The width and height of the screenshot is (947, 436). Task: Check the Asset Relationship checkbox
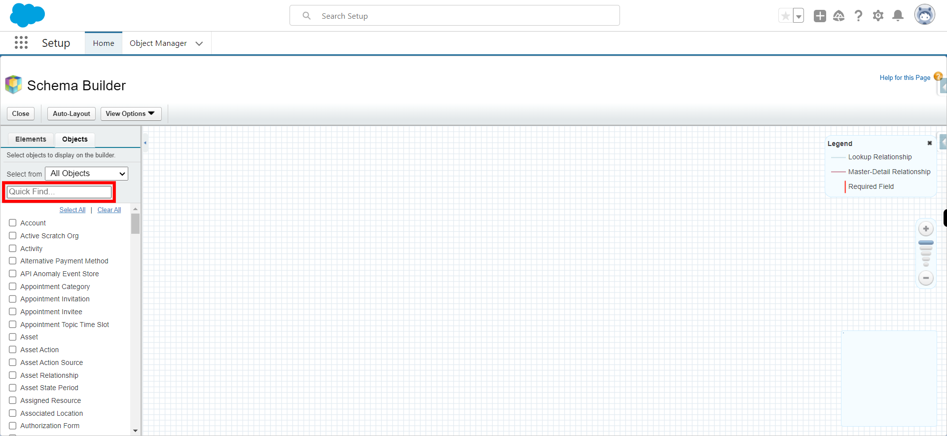(13, 375)
